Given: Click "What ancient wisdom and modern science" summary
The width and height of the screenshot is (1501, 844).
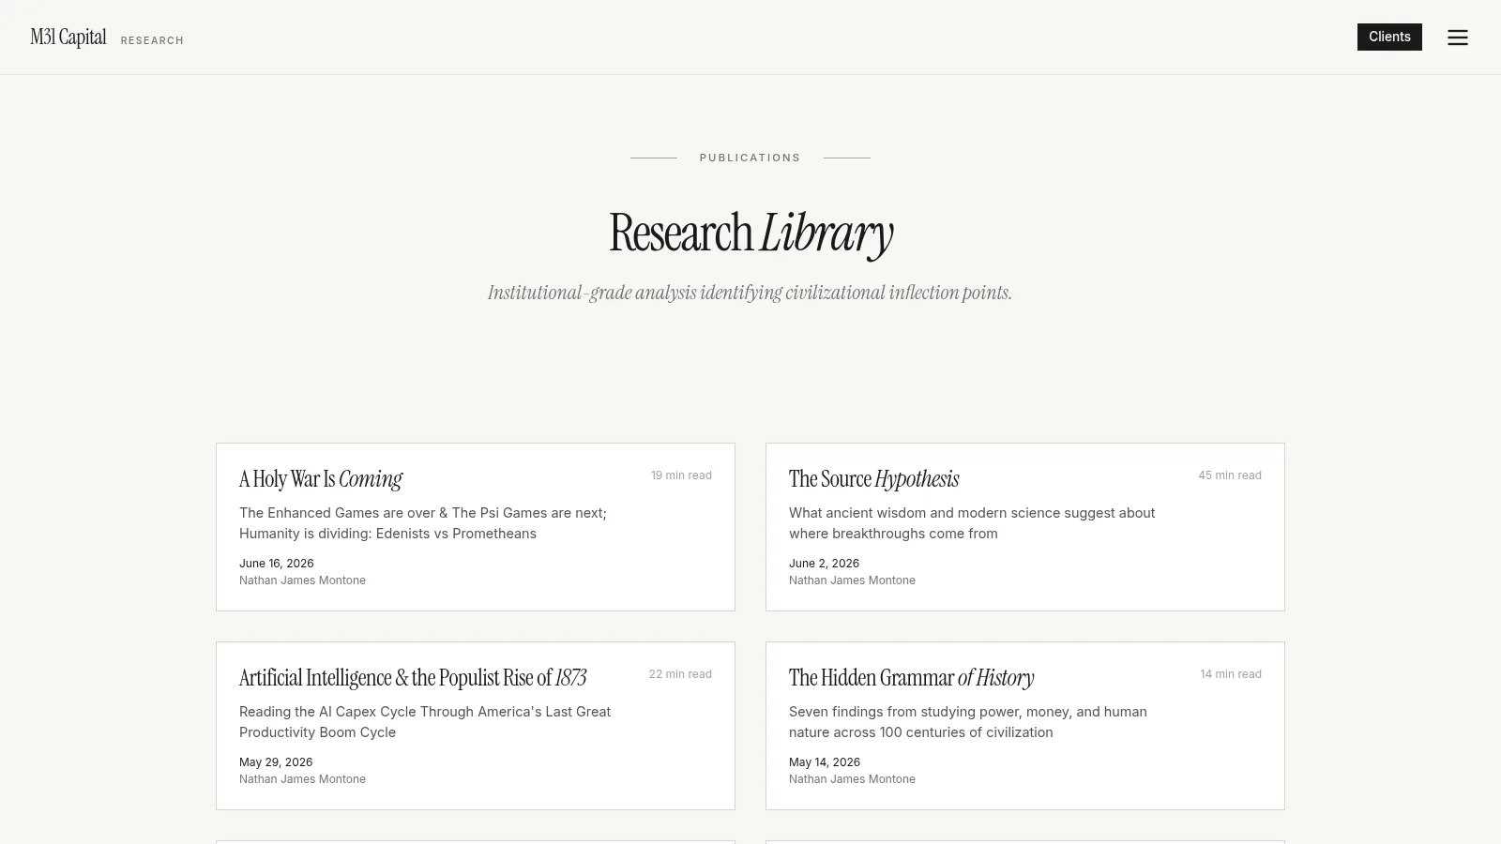Looking at the screenshot, I should (x=972, y=523).
